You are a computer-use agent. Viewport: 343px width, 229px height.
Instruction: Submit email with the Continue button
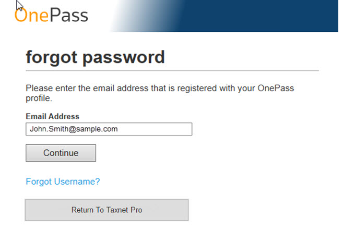click(61, 153)
